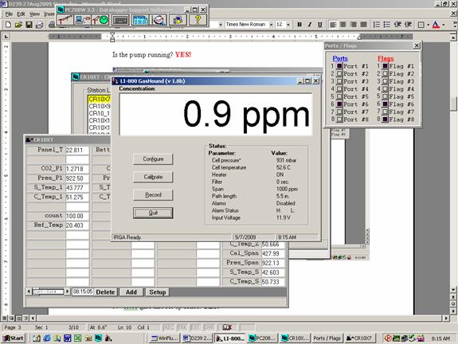The height and width of the screenshot is (344, 458).
Task: Click Windows Start button
Action: click(x=14, y=338)
